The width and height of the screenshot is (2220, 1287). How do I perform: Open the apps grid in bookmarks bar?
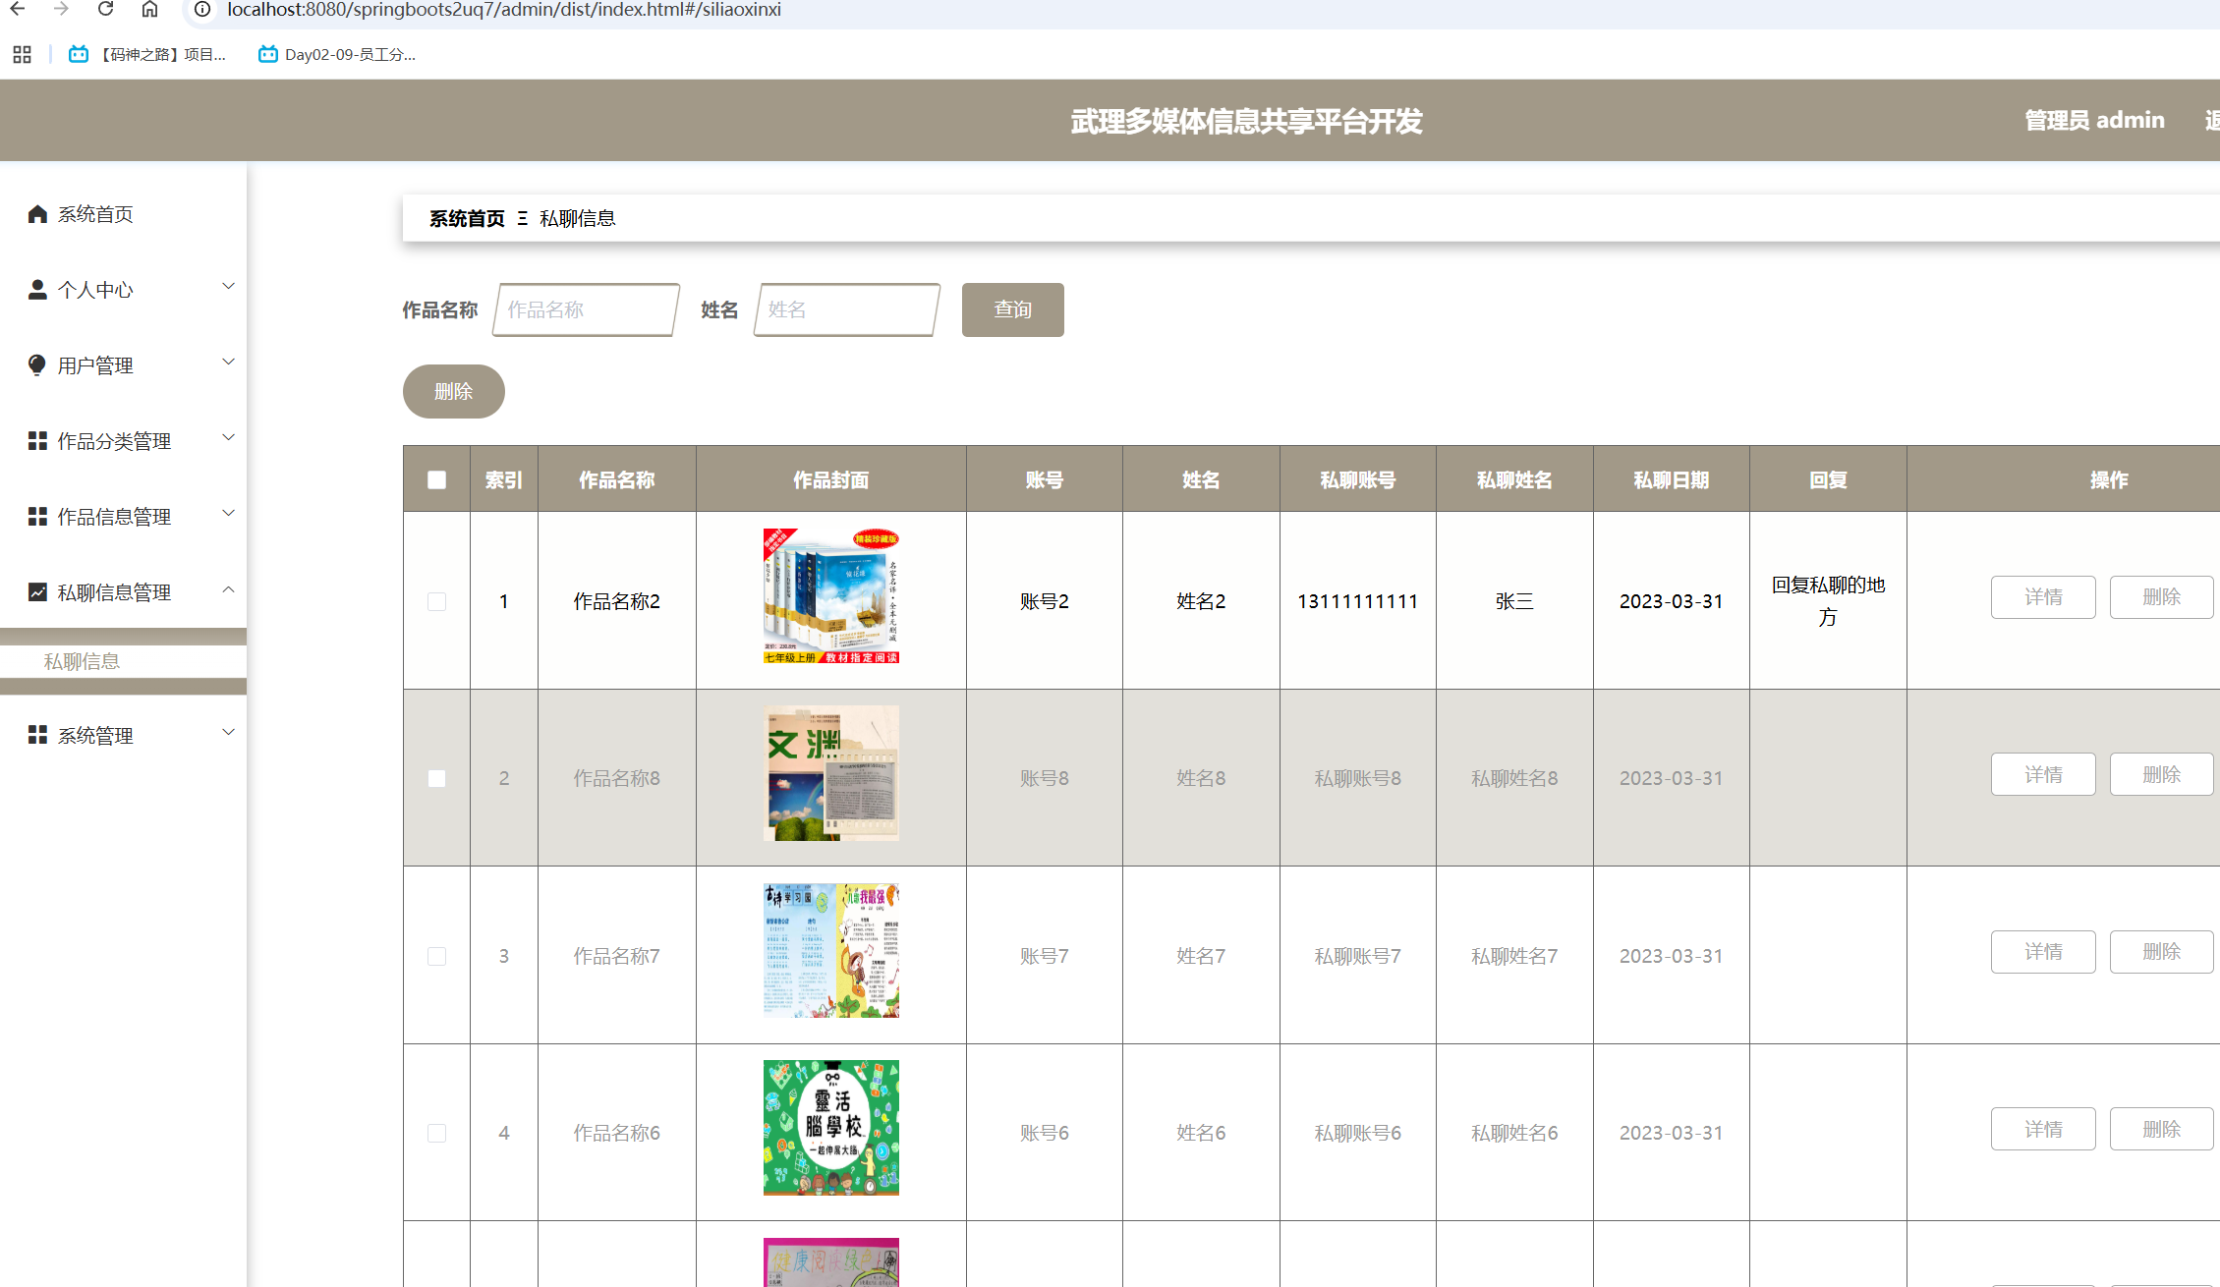(22, 54)
